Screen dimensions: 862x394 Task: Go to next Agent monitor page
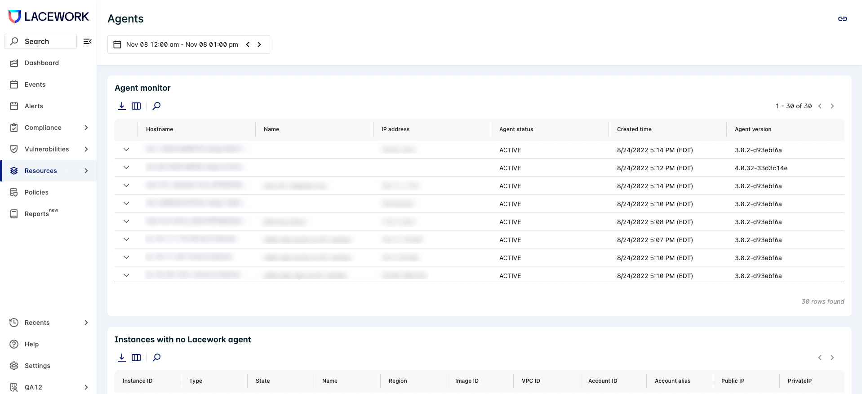point(832,106)
